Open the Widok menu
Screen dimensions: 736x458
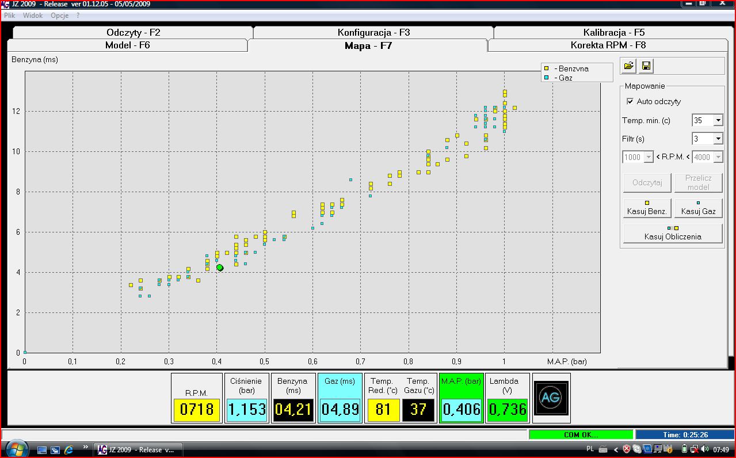click(33, 16)
